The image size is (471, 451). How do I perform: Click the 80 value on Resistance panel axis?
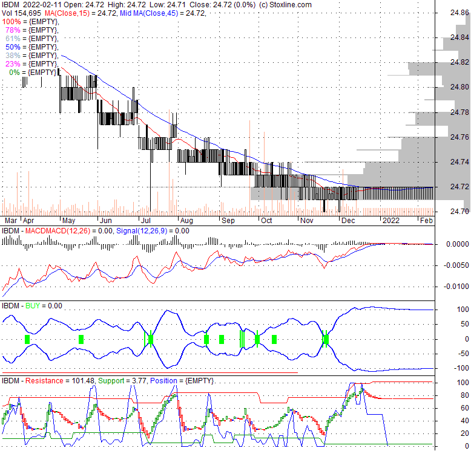(x=465, y=395)
